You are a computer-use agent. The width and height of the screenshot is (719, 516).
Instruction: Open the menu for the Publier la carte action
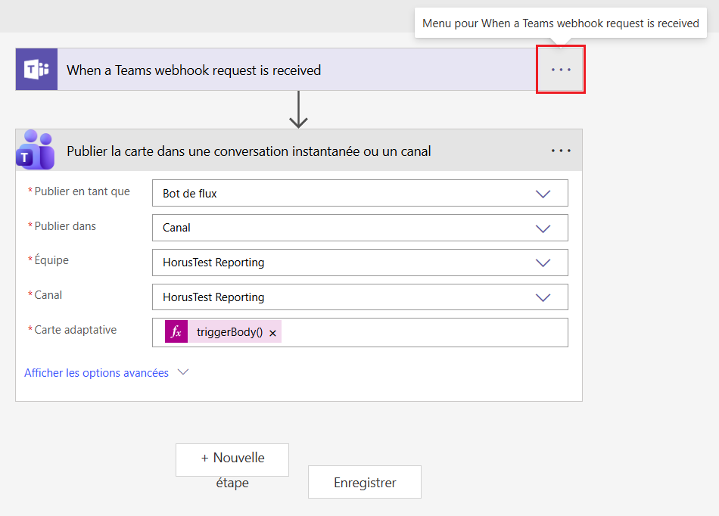[x=561, y=151]
